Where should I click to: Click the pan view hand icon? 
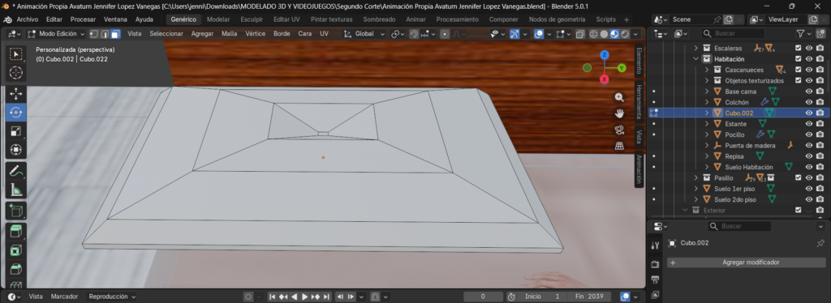(x=619, y=113)
